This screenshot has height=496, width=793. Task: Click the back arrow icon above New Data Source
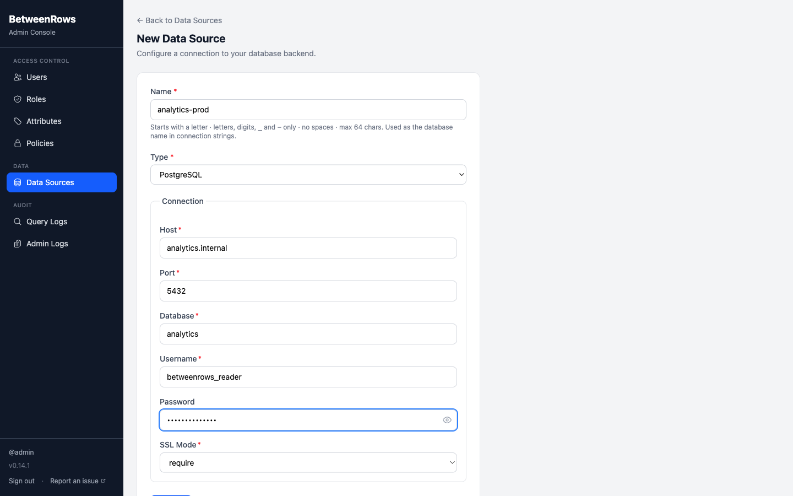139,20
